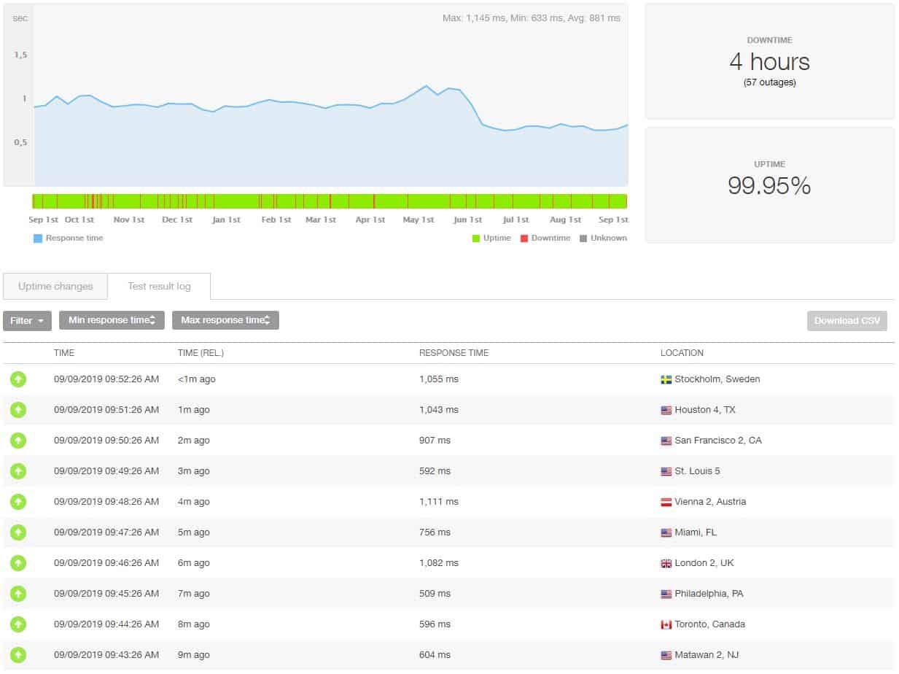Viewport: 899px width, 674px height.
Task: Click the TIME (REL.) column header
Action: [201, 353]
